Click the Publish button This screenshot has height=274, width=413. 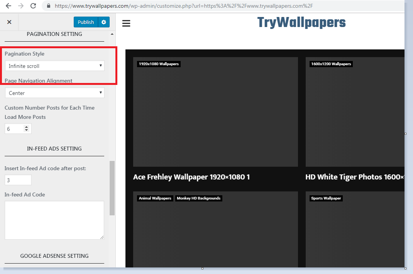click(x=86, y=22)
